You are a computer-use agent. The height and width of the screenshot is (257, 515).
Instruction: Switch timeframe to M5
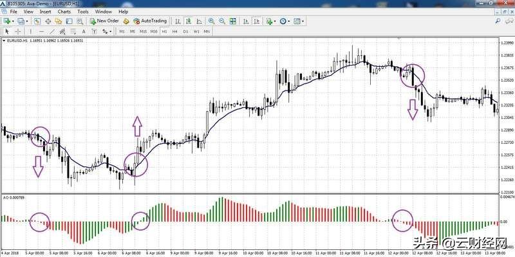click(x=133, y=31)
